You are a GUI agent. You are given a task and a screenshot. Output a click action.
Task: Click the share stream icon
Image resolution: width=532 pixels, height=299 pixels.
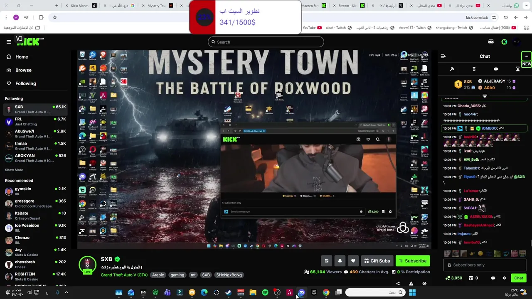pyautogui.click(x=398, y=284)
